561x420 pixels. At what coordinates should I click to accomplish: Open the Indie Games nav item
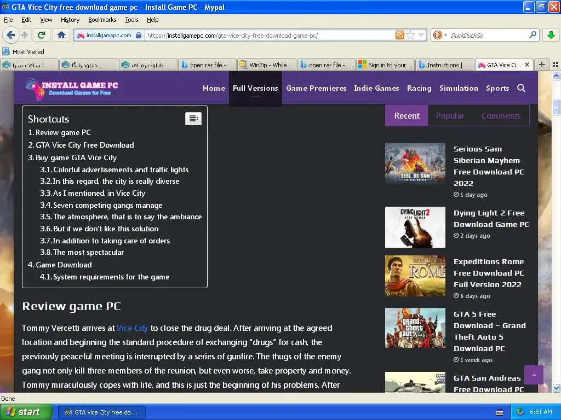[x=376, y=88]
